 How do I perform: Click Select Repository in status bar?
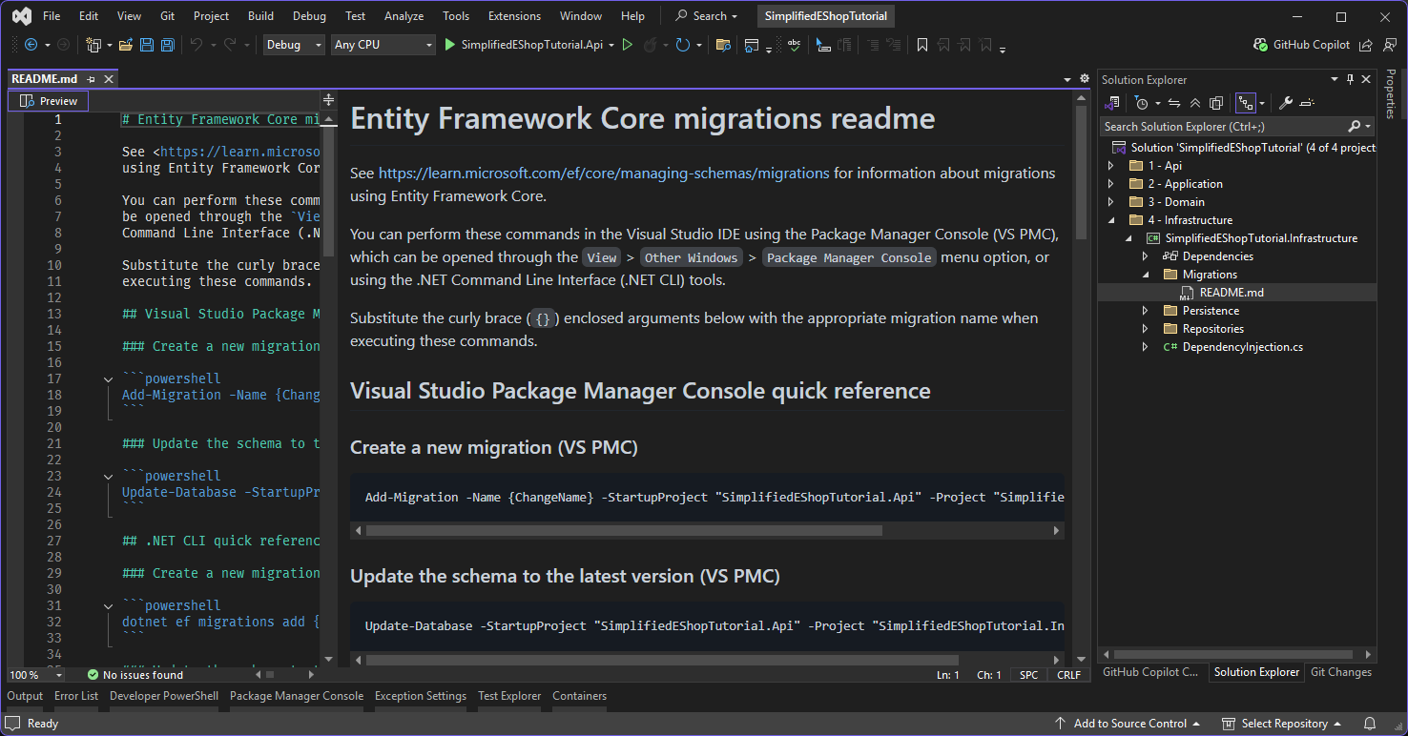[1282, 724]
